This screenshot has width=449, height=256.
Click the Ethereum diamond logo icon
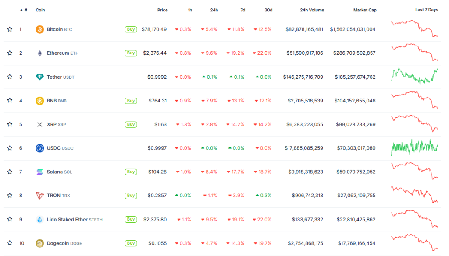point(39,53)
